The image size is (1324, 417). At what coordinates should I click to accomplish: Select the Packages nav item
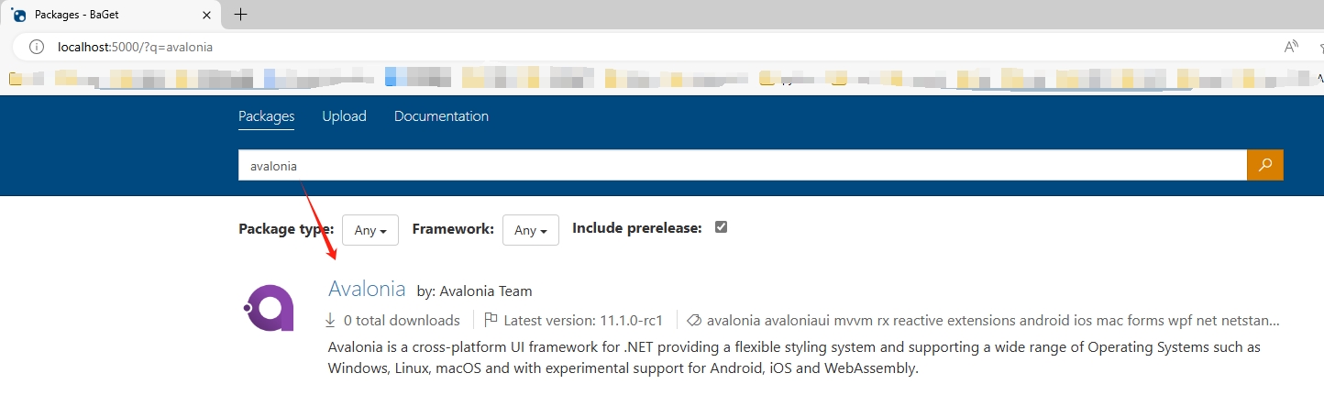click(266, 116)
